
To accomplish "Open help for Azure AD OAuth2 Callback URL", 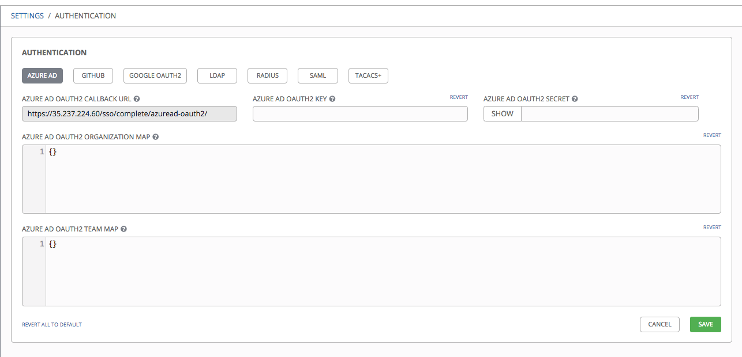I will [x=137, y=98].
